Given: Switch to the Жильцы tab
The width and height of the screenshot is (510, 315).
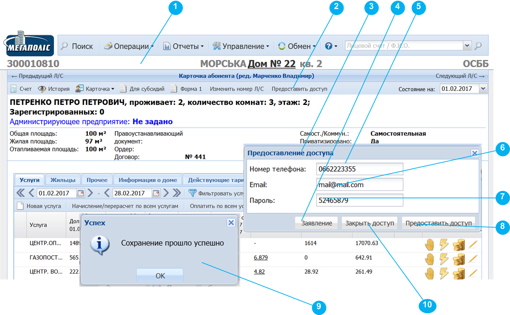Looking at the screenshot, I should tap(63, 180).
